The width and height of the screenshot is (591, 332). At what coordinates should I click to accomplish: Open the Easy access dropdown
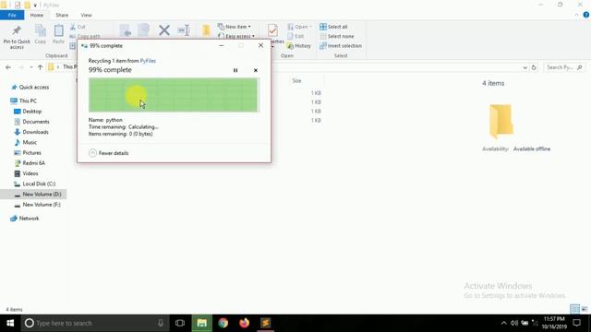pos(236,36)
